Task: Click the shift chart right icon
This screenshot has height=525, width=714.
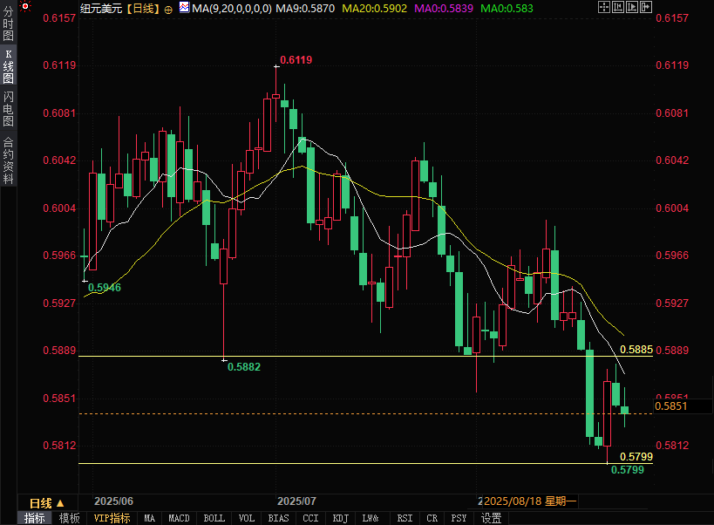Action: coord(646,7)
